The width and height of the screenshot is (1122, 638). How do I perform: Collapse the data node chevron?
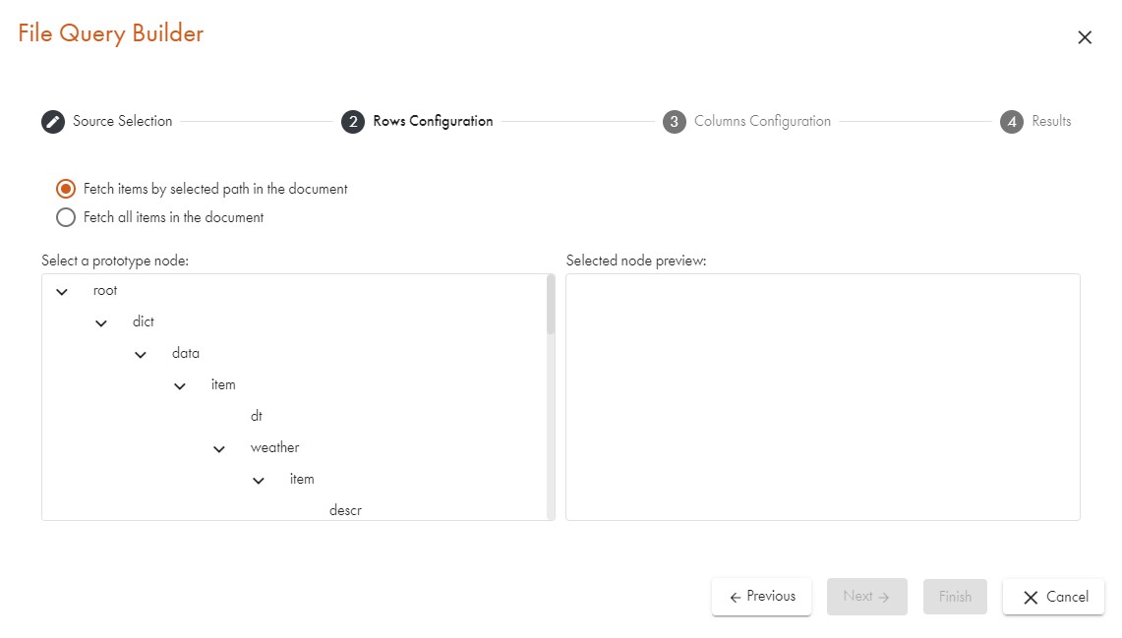[141, 355]
